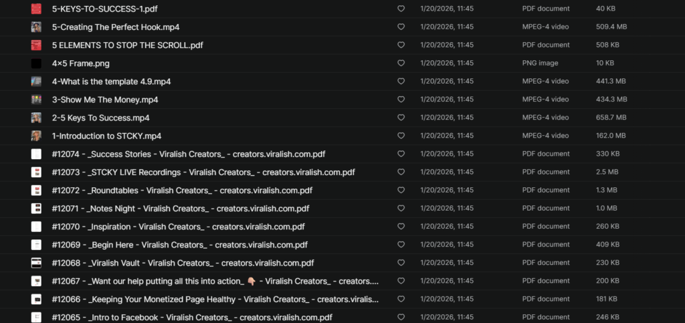Favorite 3-Show Me The Money.mp4 with heart
The width and height of the screenshot is (685, 323).
(x=401, y=100)
